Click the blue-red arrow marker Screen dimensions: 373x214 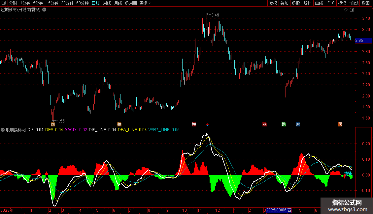tap(207, 125)
